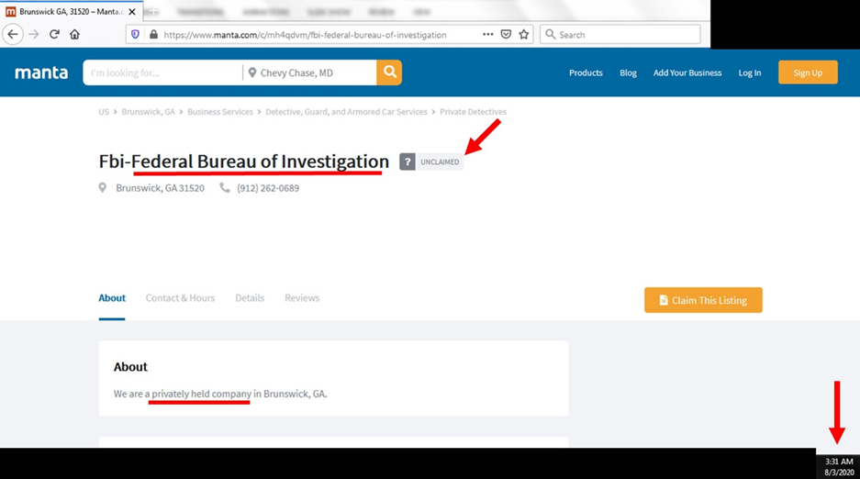This screenshot has width=860, height=479.
Task: Click the taskbar clock showing 3:31 AM
Action: 839,462
